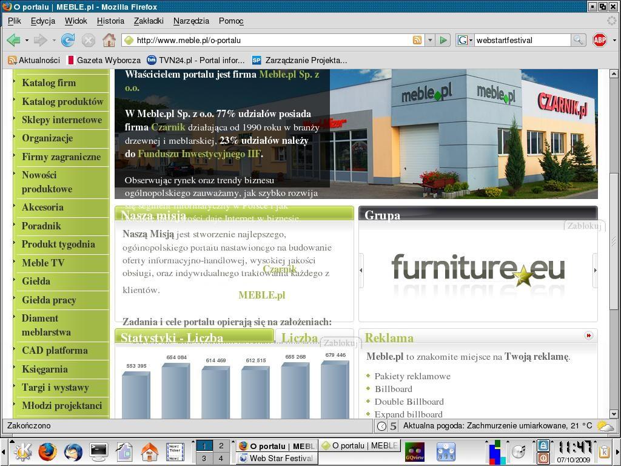621x466 pixels.
Task: Click the red arrow icon in Reklama header
Action: coord(589,336)
